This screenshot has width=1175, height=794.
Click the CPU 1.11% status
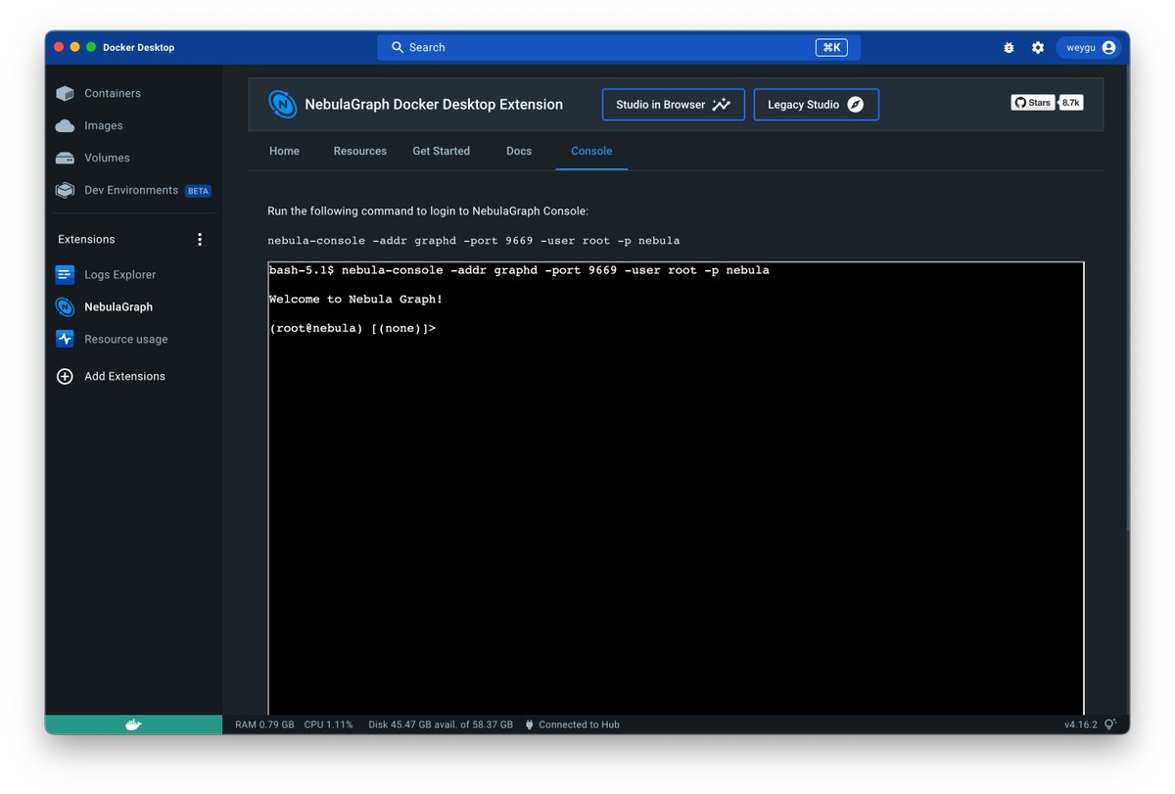pyautogui.click(x=328, y=725)
